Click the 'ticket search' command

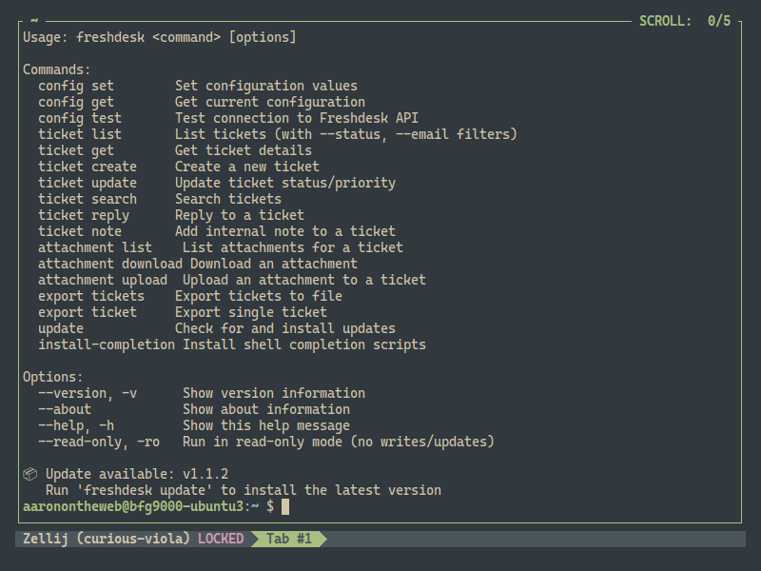pos(88,199)
